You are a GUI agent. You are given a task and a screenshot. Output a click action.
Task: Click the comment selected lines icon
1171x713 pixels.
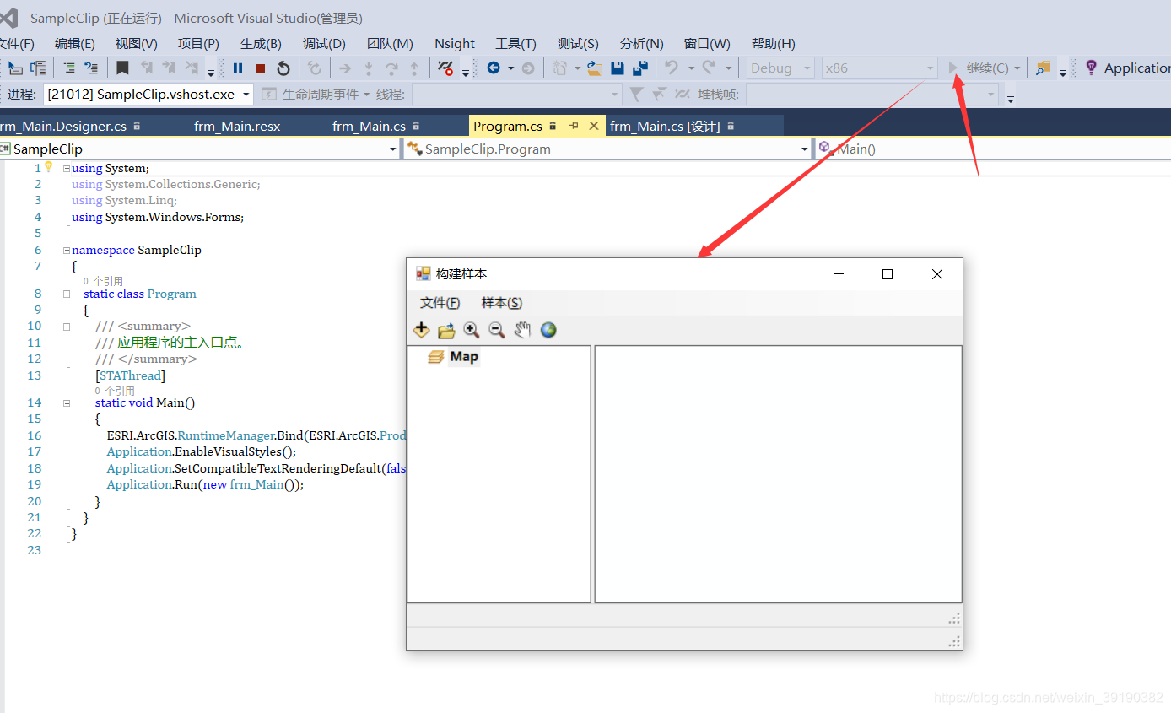[69, 68]
